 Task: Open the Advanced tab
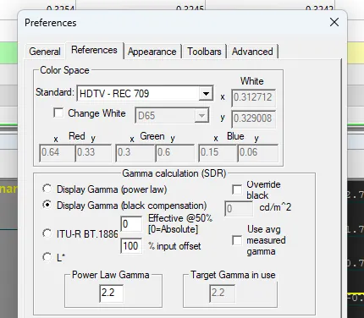click(252, 52)
